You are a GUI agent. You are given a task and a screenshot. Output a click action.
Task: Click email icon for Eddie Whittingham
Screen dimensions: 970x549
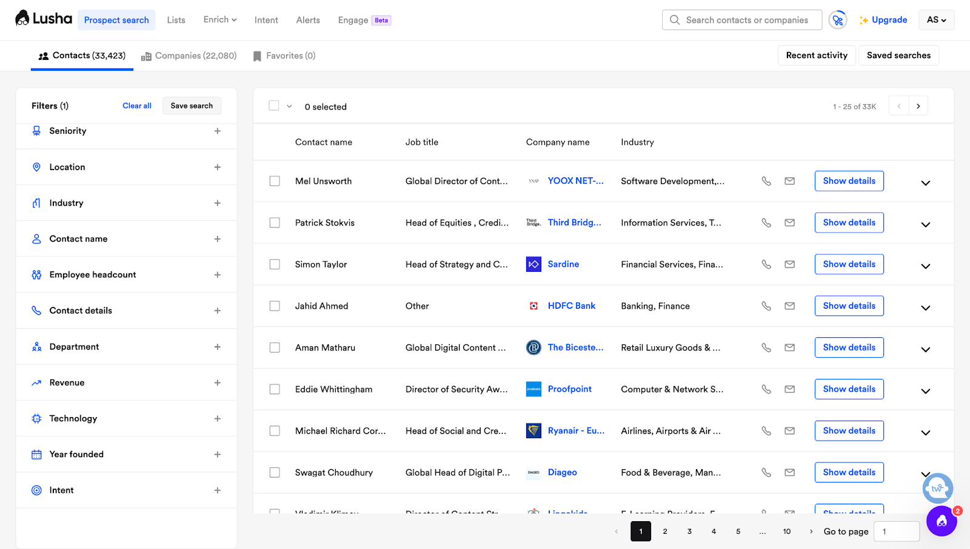coord(789,389)
